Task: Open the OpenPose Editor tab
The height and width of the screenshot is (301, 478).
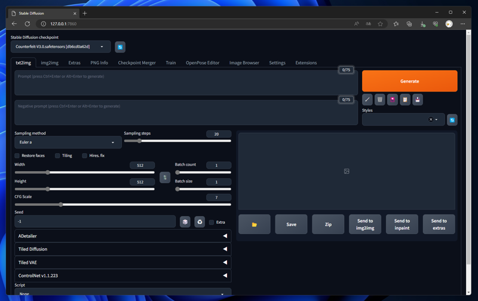Action: [203, 63]
